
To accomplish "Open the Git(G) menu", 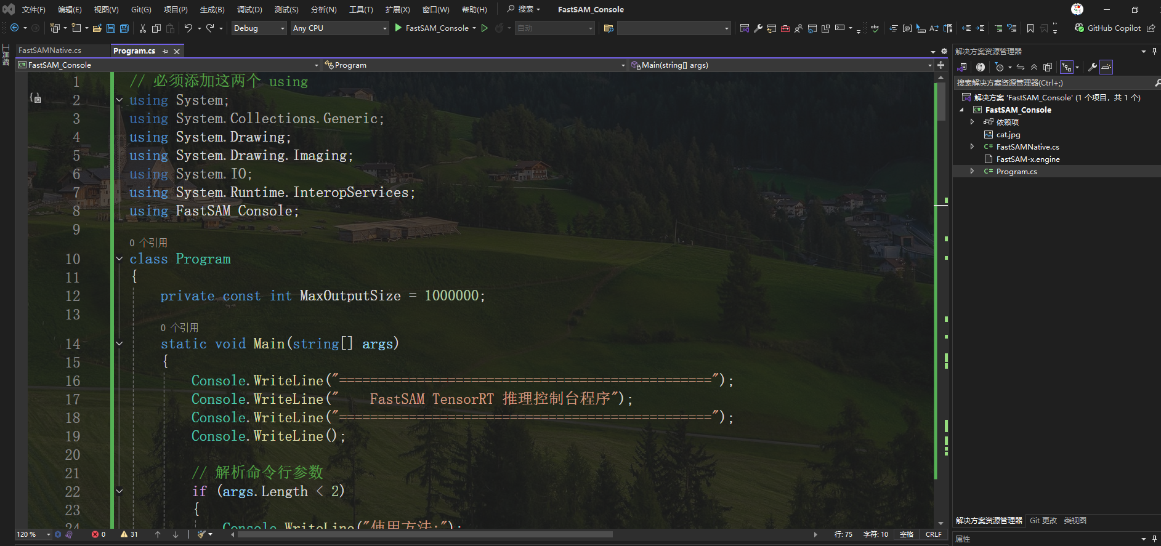I will [x=141, y=9].
